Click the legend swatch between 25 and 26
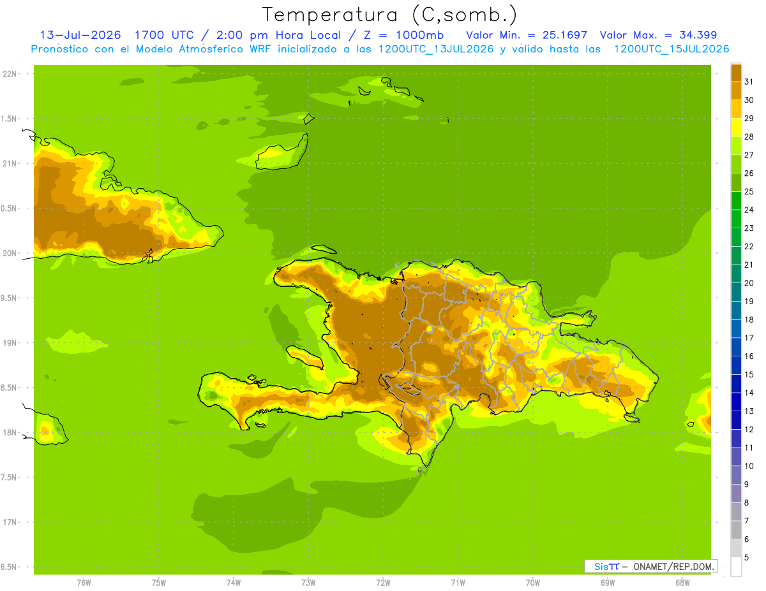Viewport: 766px width, 591px height. click(x=736, y=182)
